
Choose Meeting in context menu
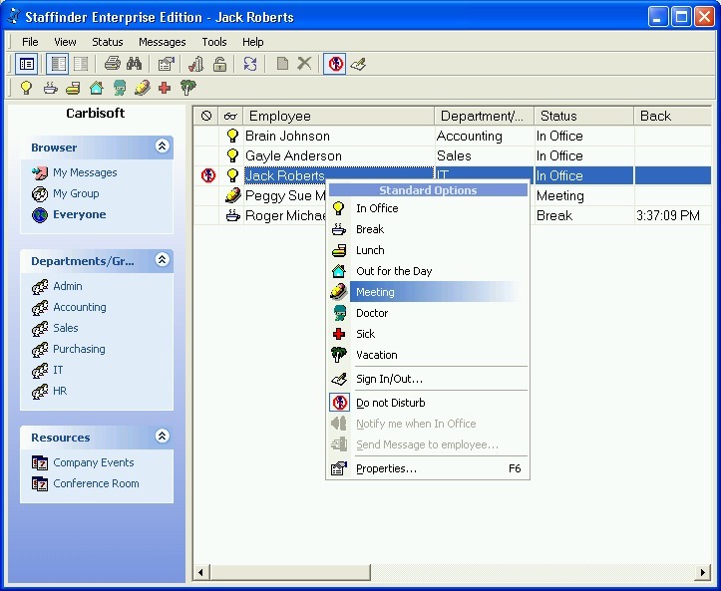(x=428, y=292)
